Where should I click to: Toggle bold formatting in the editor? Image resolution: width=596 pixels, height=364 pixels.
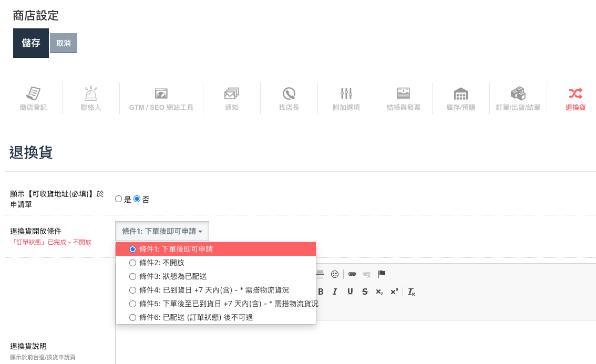321,292
